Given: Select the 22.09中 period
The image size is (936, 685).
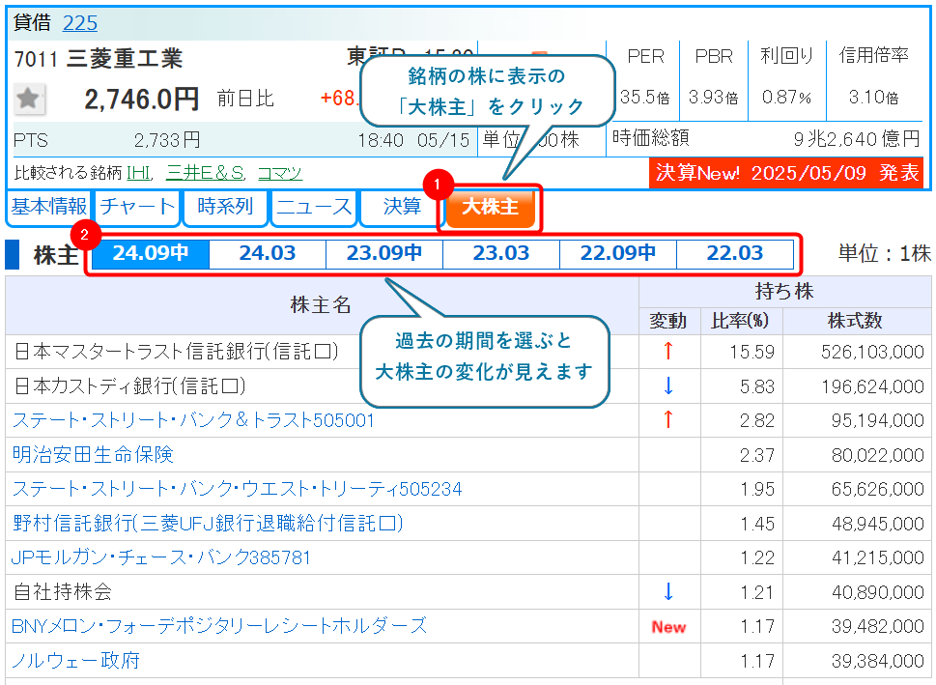Looking at the screenshot, I should click(618, 254).
